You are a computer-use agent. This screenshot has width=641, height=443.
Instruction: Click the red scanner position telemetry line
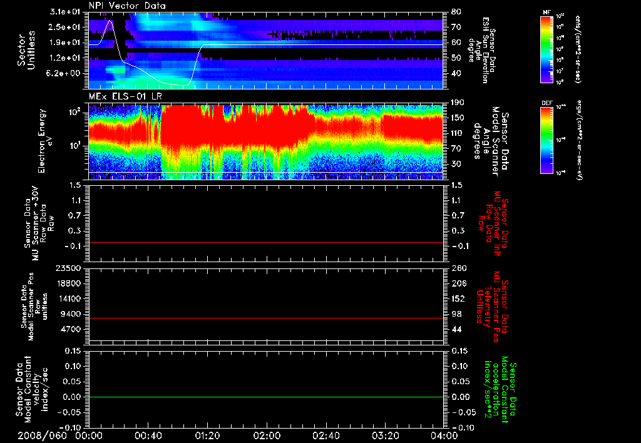click(266, 318)
